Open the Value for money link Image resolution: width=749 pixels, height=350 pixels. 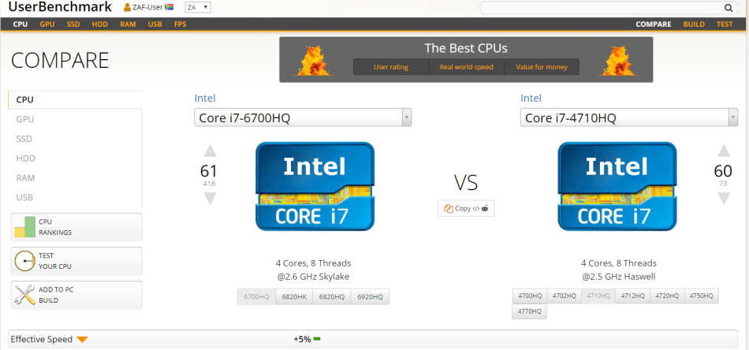click(x=541, y=67)
